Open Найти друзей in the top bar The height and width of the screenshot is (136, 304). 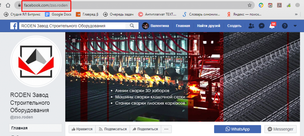pyautogui.click(x=209, y=26)
